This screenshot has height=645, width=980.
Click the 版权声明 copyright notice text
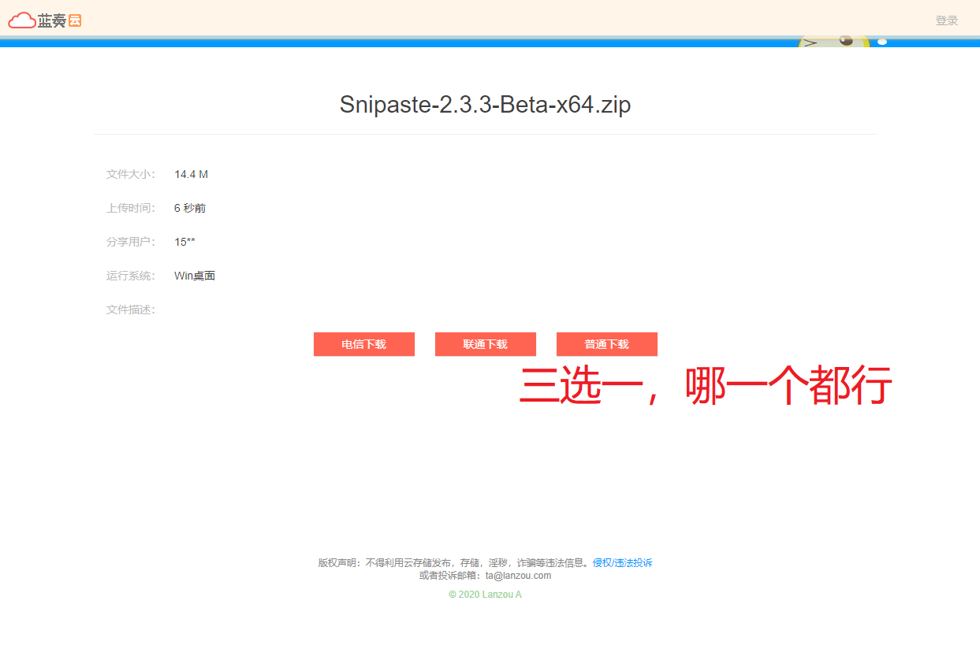click(455, 563)
